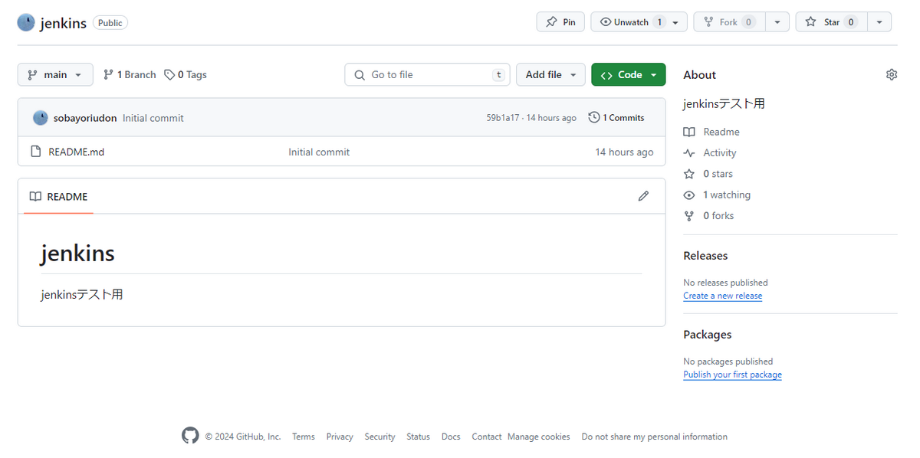Image resolution: width=920 pixels, height=458 pixels.
Task: Open the Docs footer link
Action: click(x=451, y=437)
